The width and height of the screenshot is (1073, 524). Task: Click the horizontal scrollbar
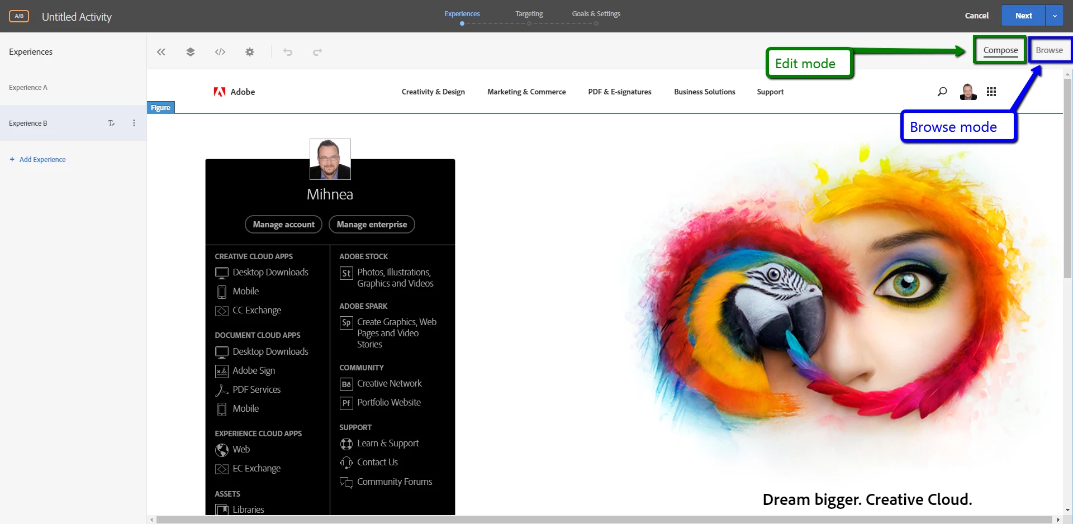604,520
